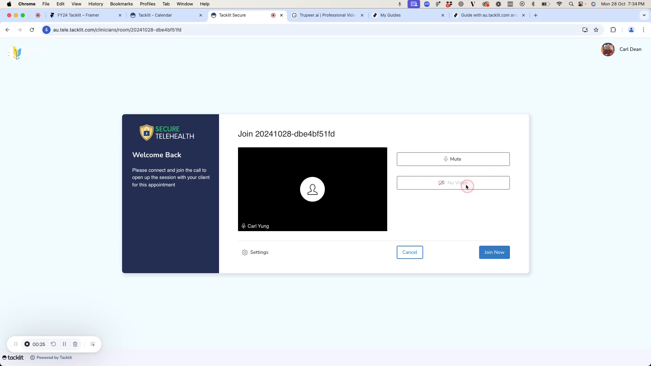Restart the recording with the restart icon

tap(53, 344)
